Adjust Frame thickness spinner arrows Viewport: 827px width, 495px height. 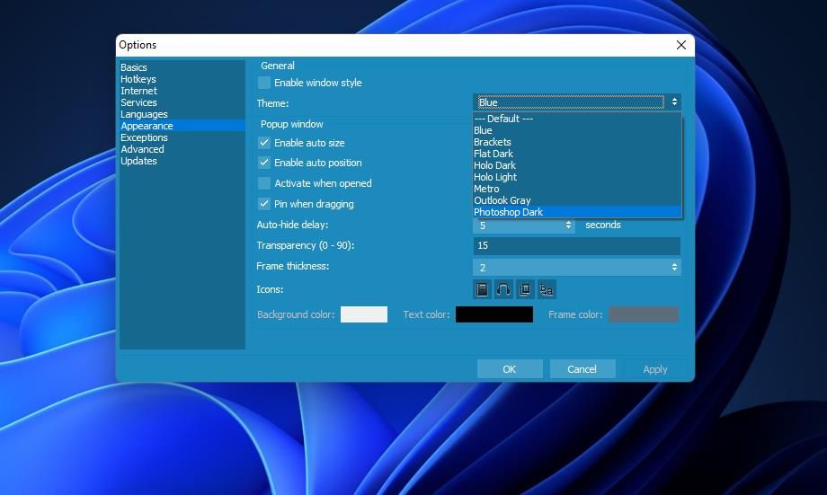pos(674,268)
